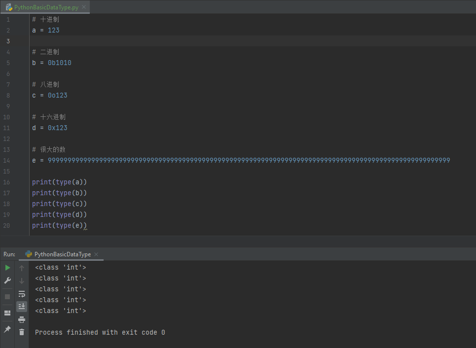Rerun PythonBasicDataType with green play icon

click(7, 268)
